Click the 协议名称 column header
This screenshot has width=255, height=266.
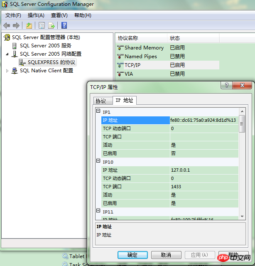coord(141,38)
